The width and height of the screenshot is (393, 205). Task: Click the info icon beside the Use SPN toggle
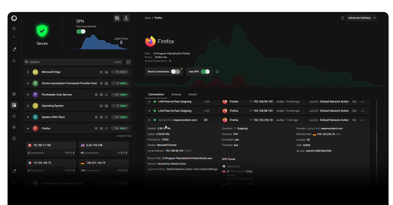click(217, 72)
